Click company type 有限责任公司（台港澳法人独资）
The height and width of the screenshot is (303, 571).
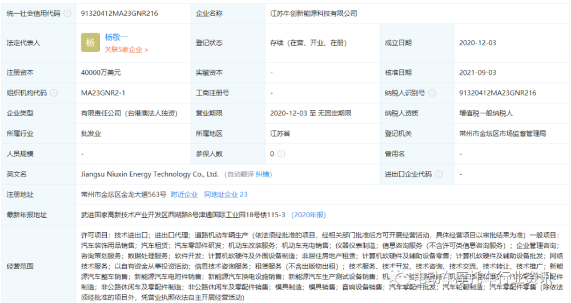(129, 113)
